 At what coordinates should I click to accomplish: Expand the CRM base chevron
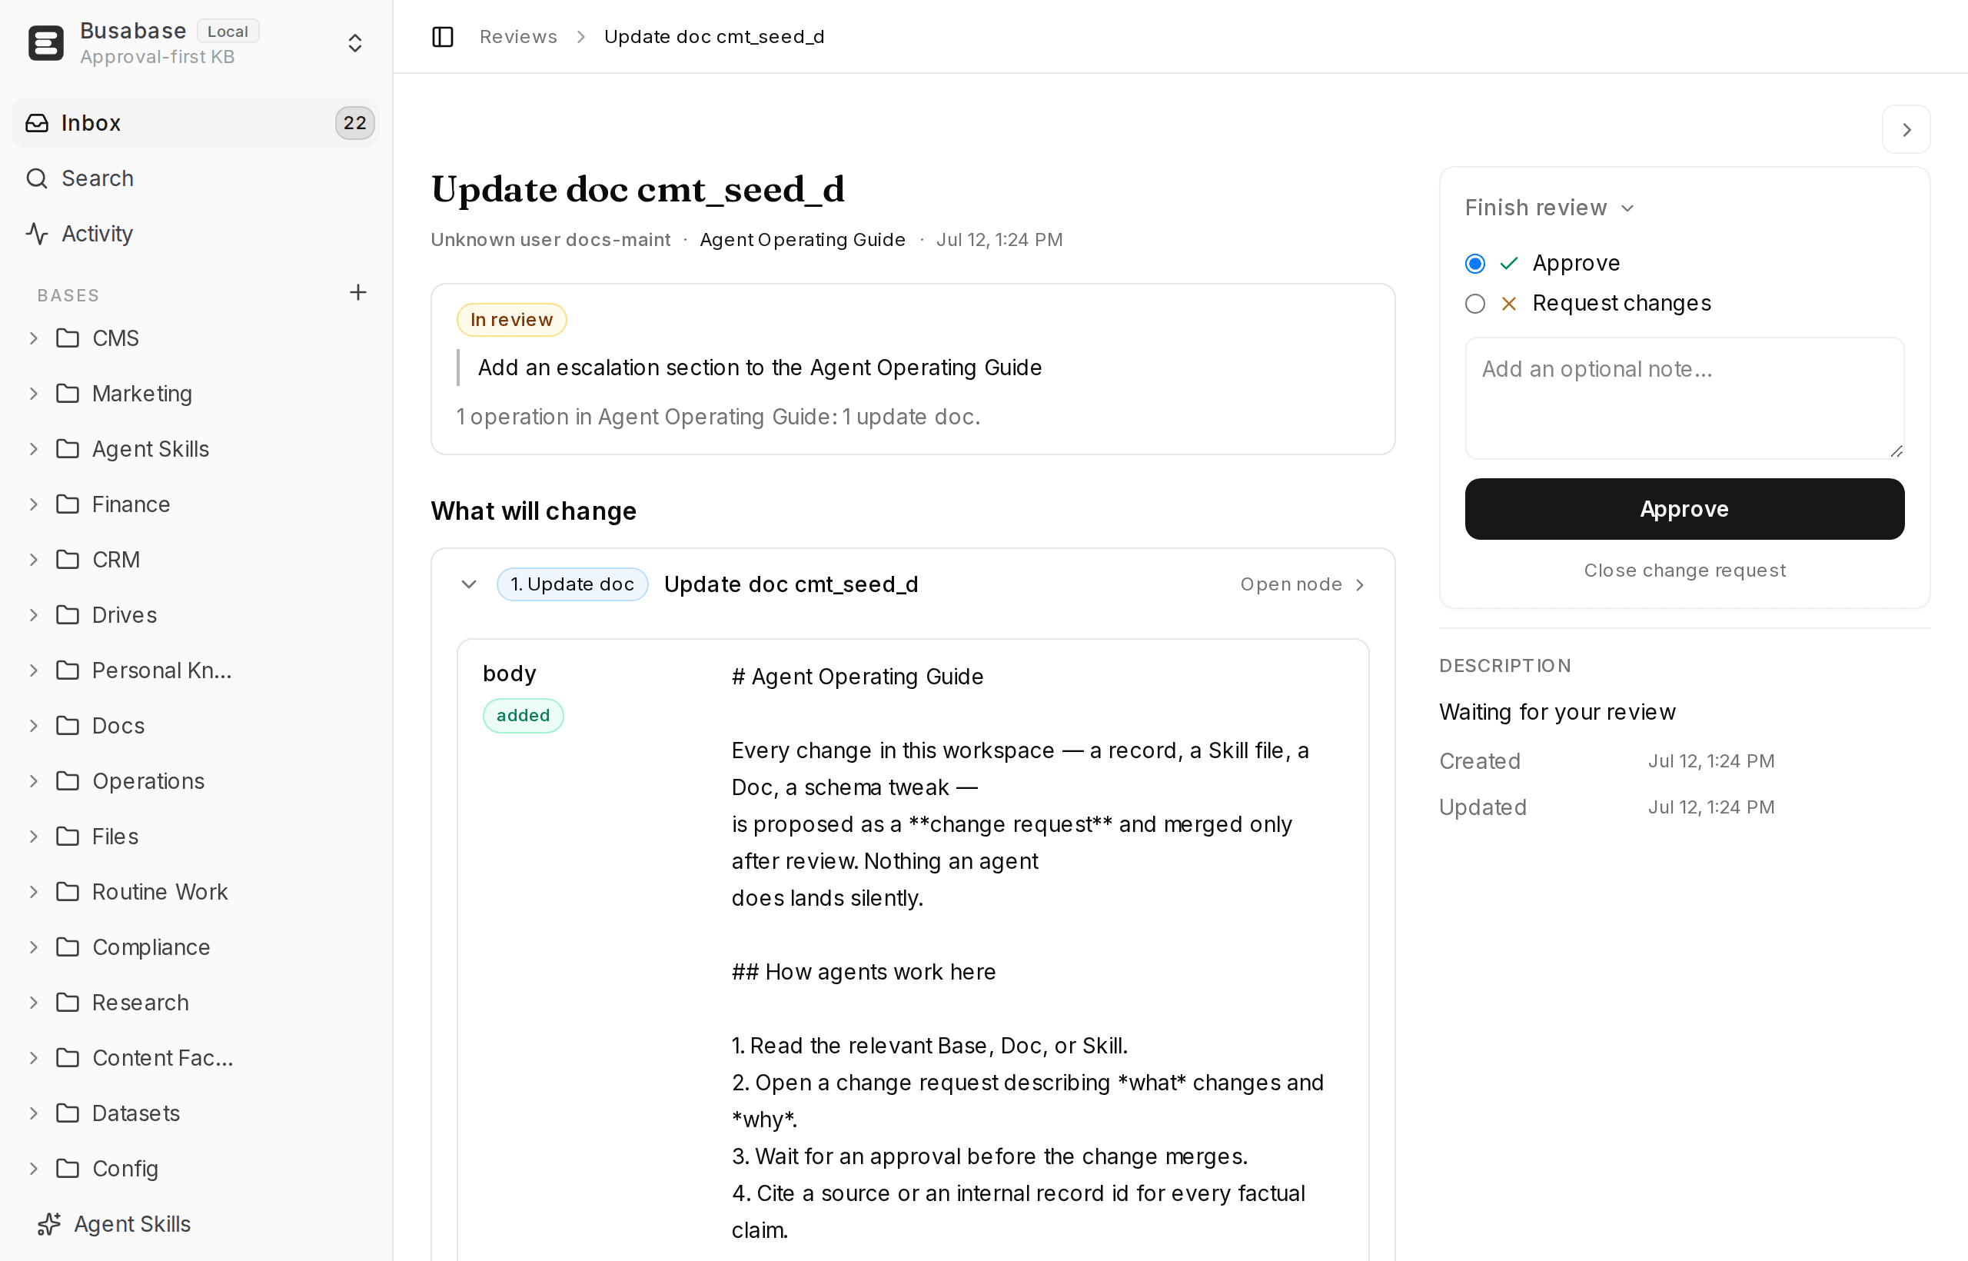point(34,559)
